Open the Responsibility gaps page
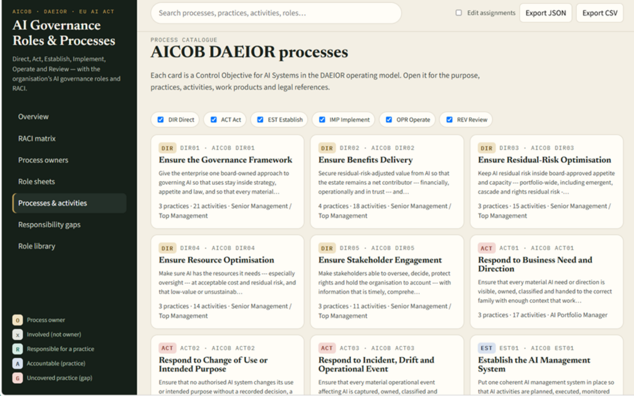The width and height of the screenshot is (634, 396). point(69,225)
